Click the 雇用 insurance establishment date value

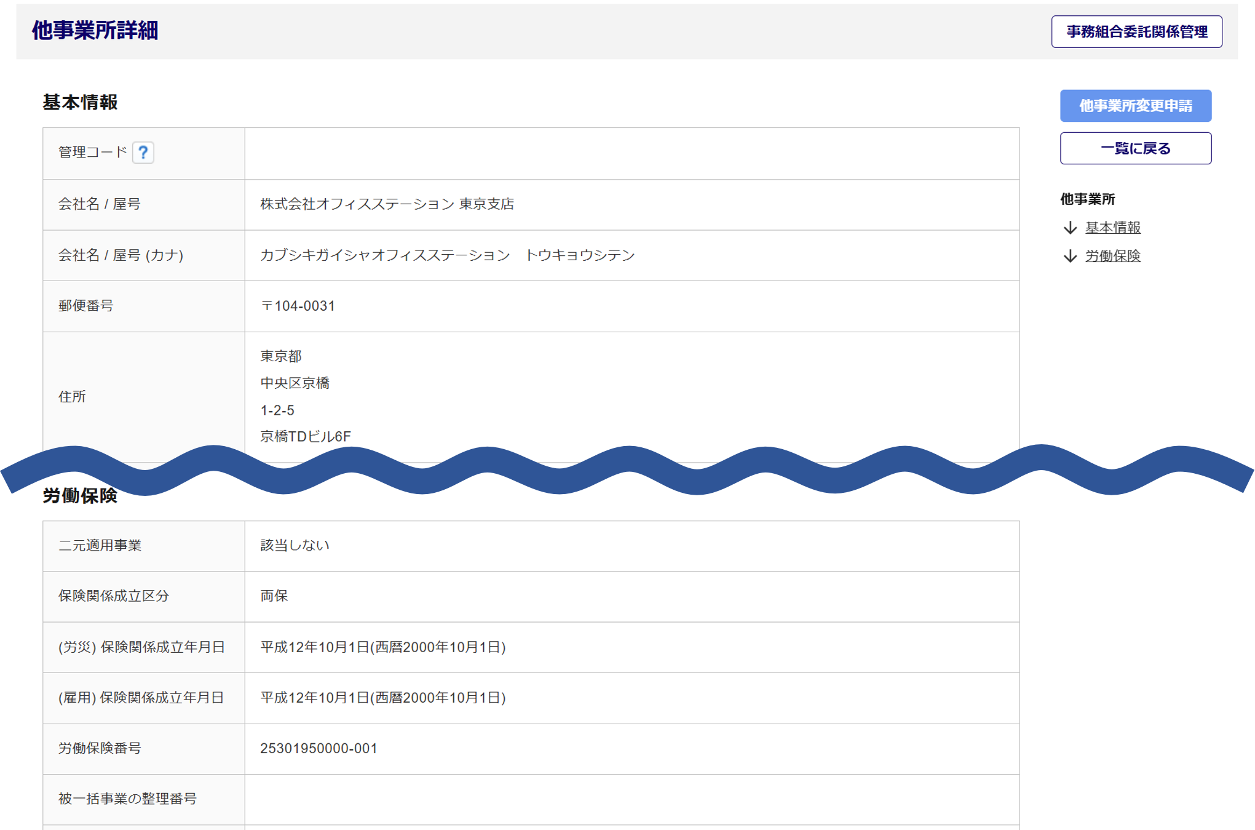coord(382,698)
